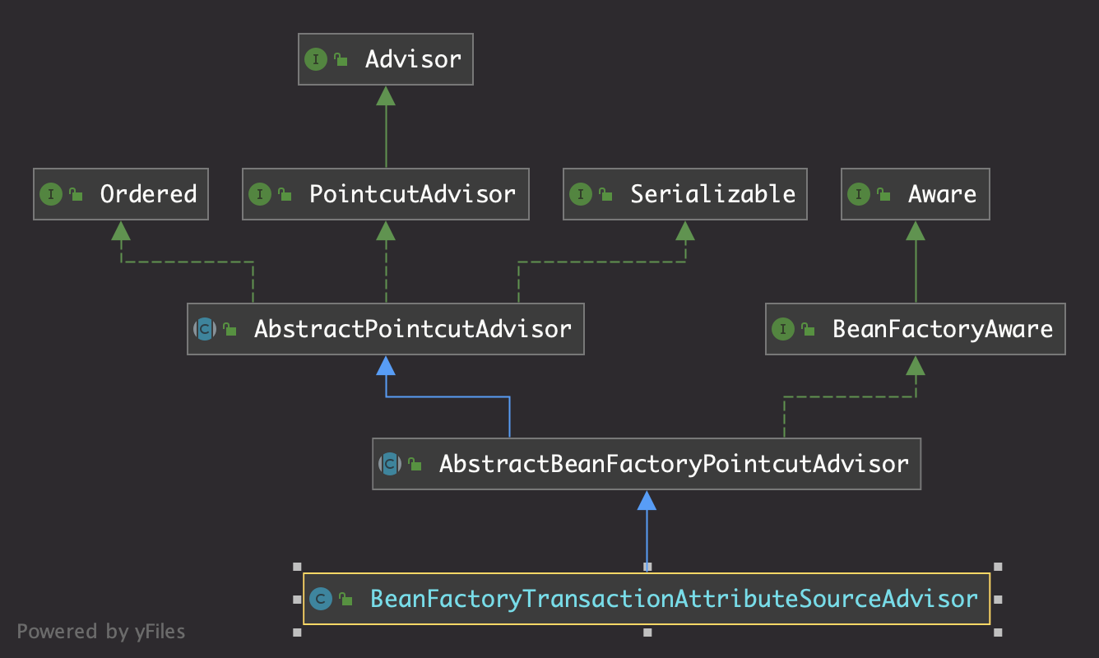Select the Advisor interface node
Image resolution: width=1099 pixels, height=658 pixels.
(x=385, y=59)
